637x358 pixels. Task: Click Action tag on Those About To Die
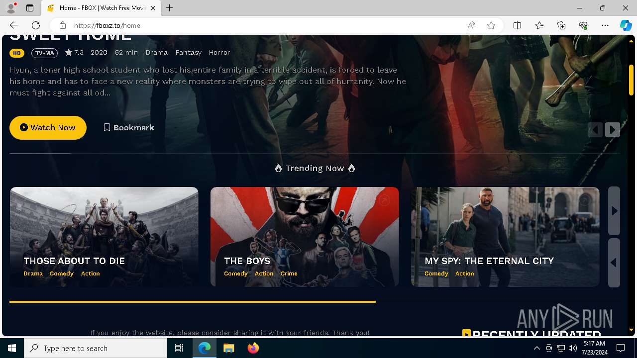coord(91,273)
